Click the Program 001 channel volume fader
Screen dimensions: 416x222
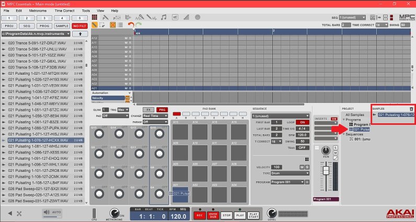coord(326,171)
